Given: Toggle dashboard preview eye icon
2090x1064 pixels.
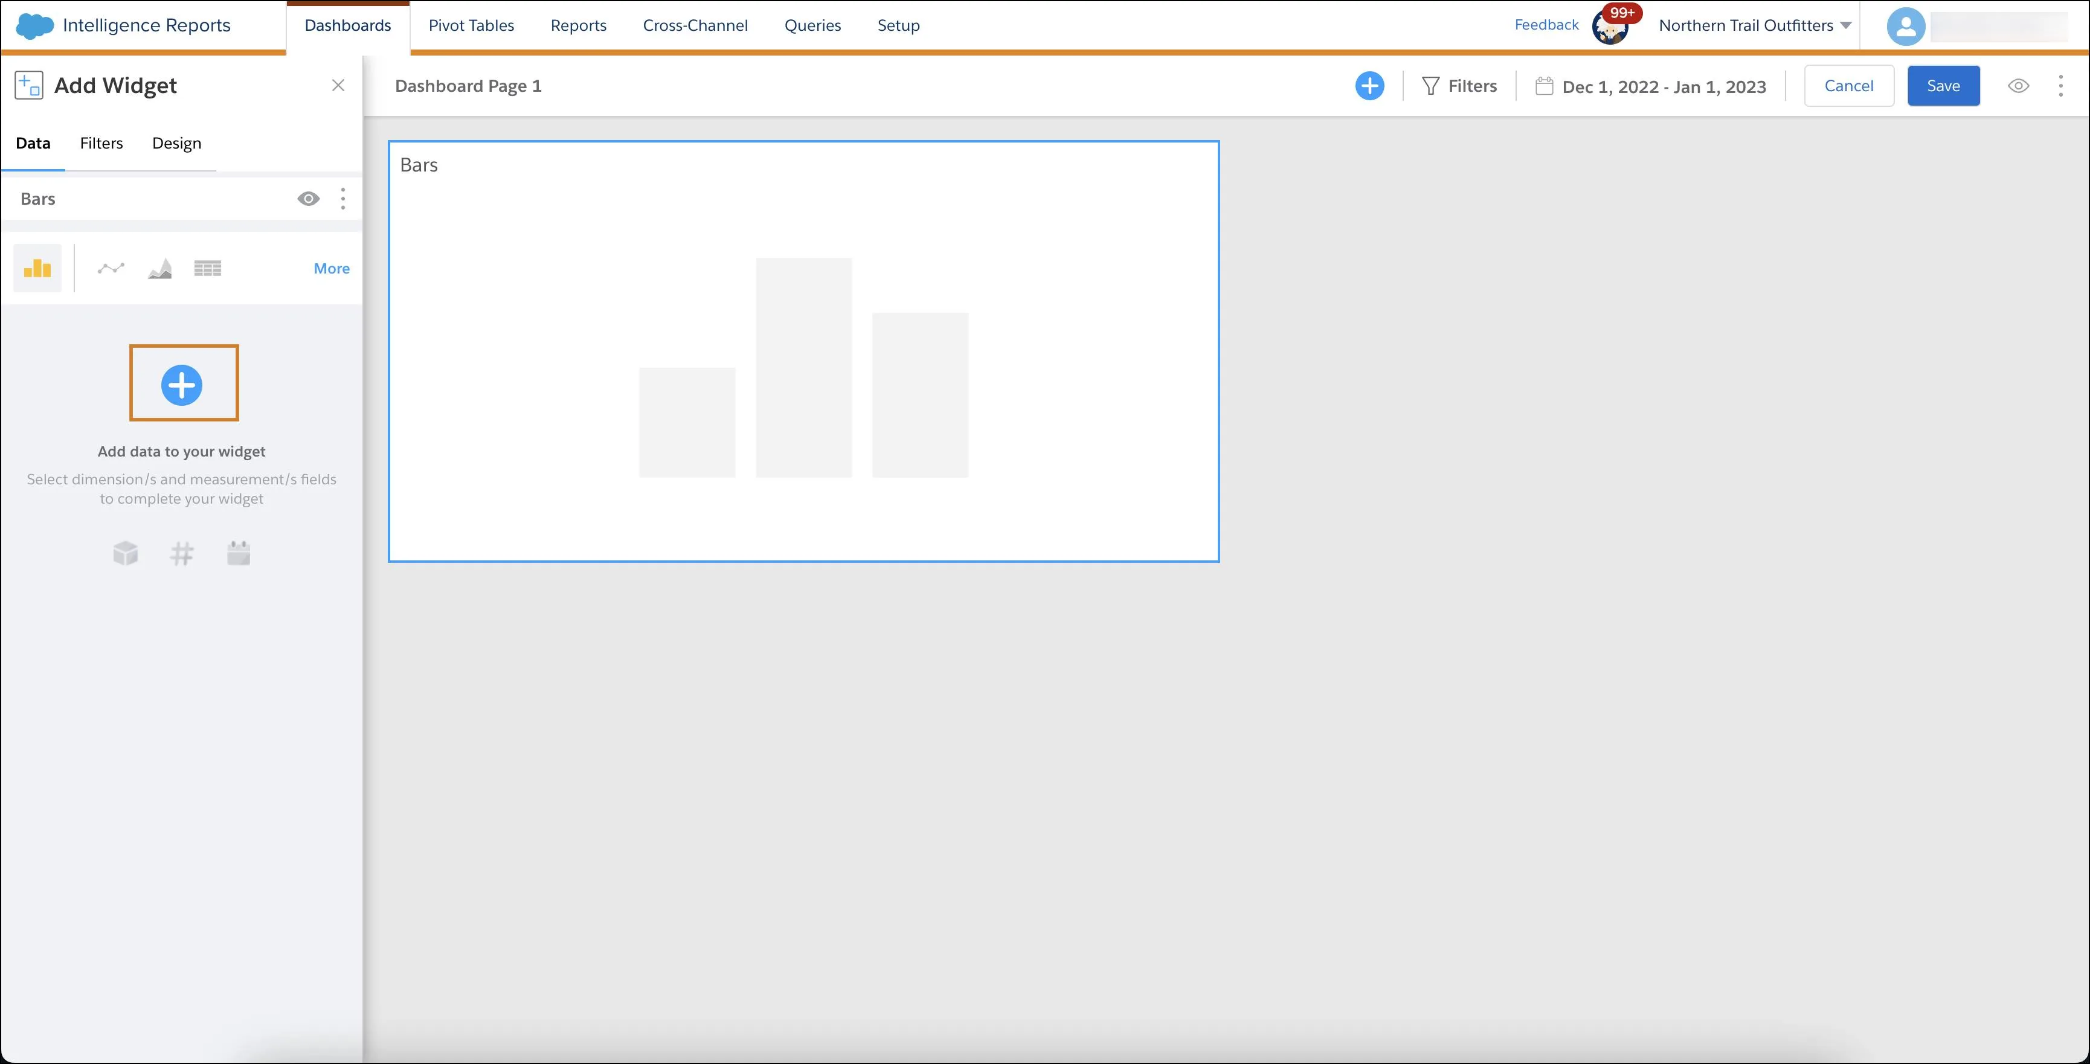Looking at the screenshot, I should (x=2019, y=86).
